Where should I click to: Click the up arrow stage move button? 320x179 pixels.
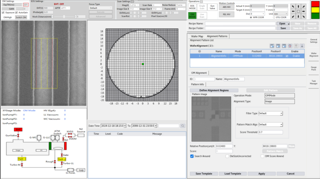tap(298, 6)
